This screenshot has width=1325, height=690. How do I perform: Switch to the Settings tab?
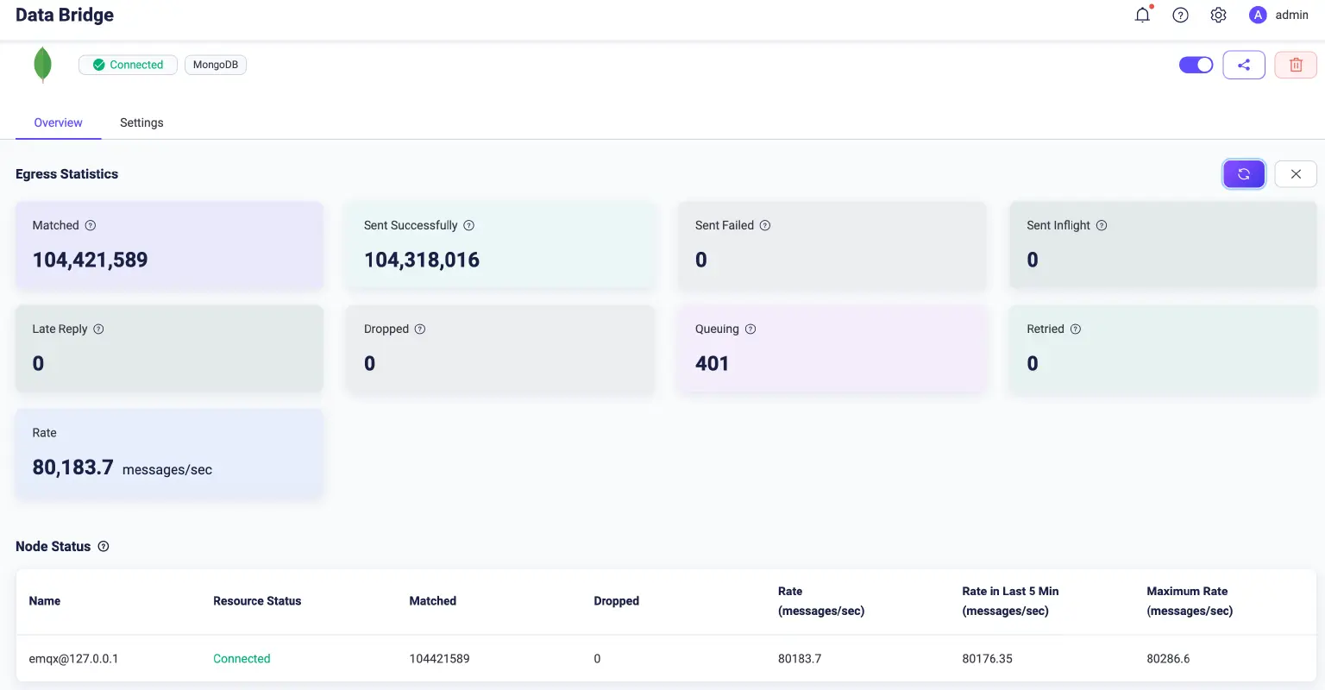(141, 122)
